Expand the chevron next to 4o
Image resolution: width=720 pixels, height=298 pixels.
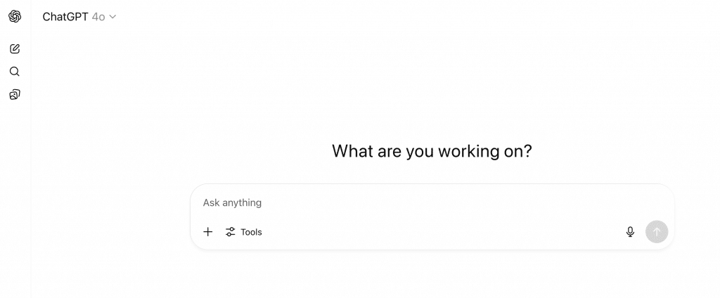click(x=113, y=17)
